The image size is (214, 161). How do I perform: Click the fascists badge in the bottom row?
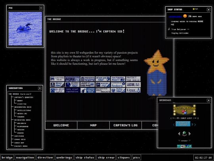[103, 90]
